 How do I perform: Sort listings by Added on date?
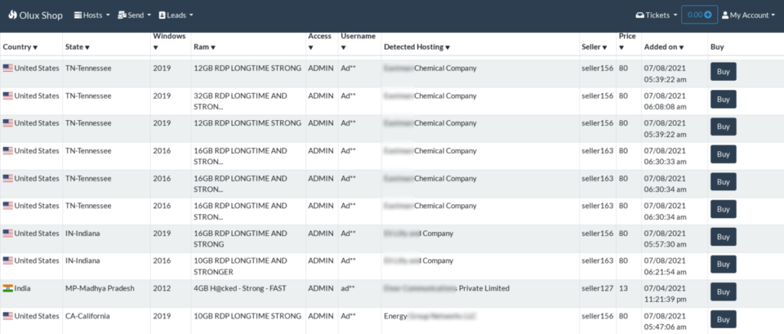click(x=663, y=47)
